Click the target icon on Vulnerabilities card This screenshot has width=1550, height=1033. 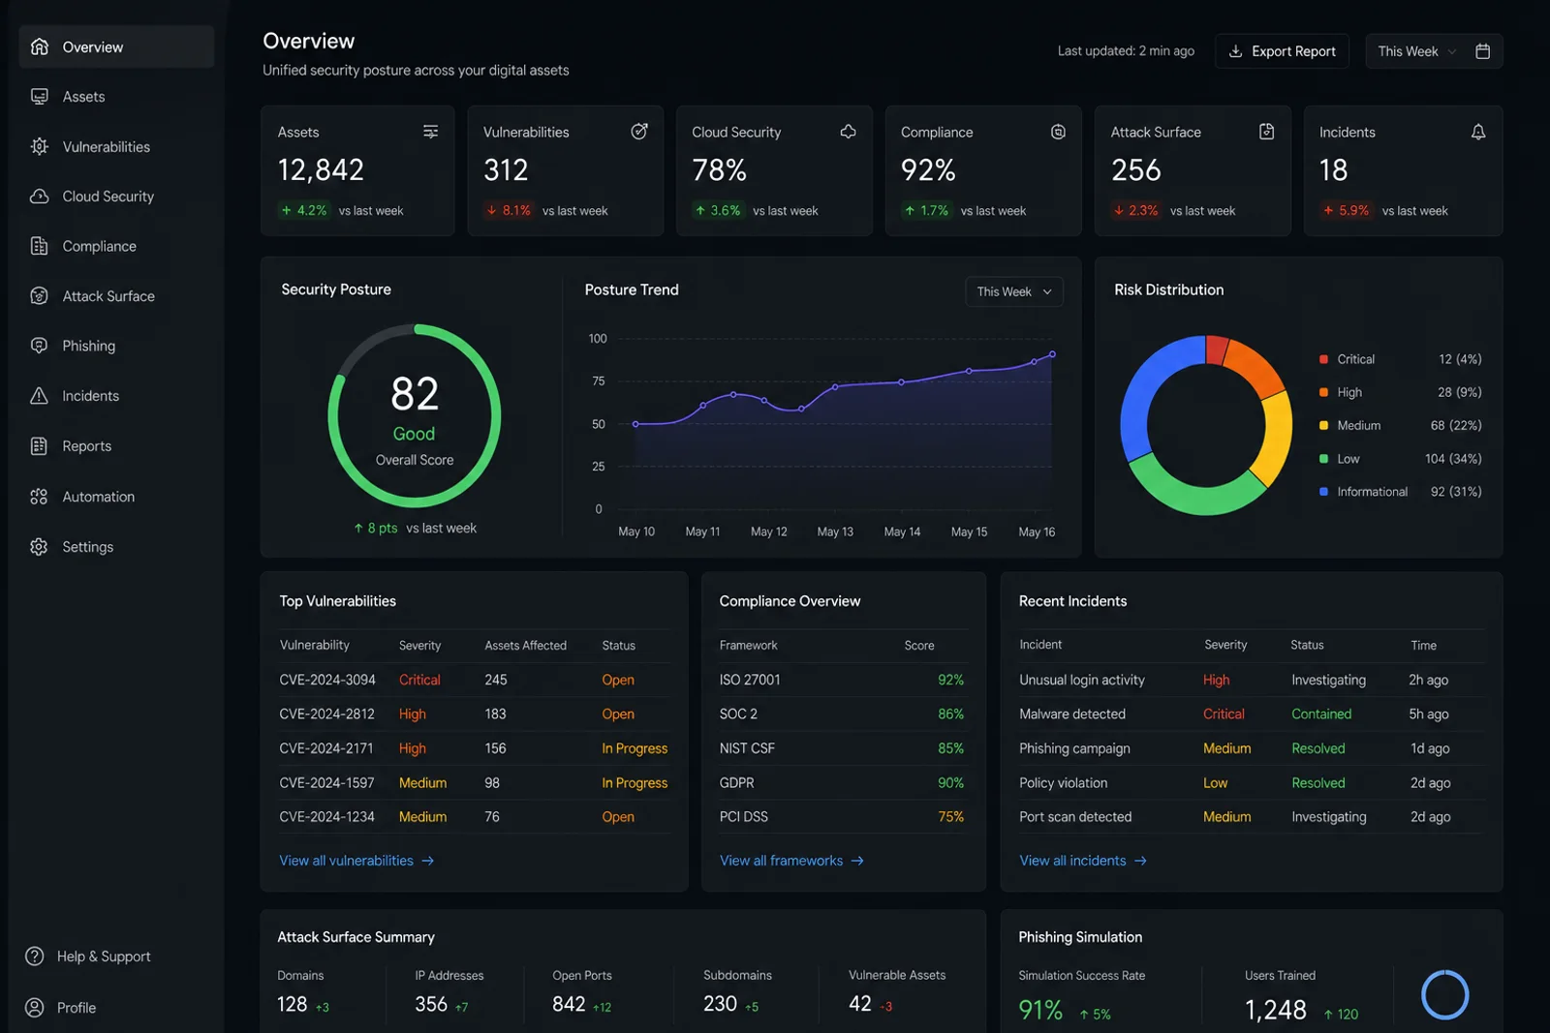tap(639, 132)
